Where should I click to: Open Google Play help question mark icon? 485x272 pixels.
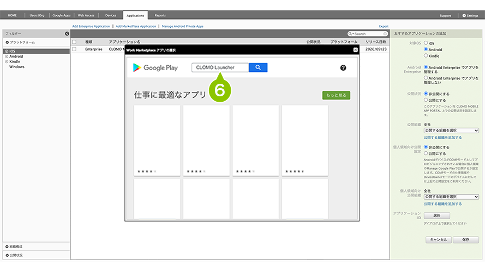pyautogui.click(x=343, y=68)
